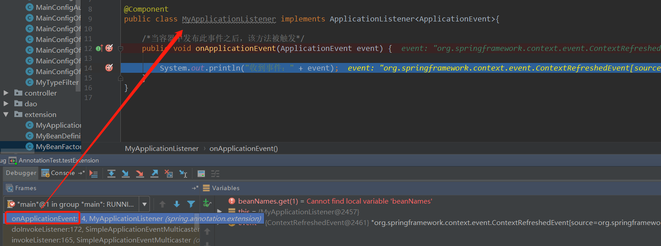Select the invokeListener:165 stack frame
The width and height of the screenshot is (661, 246).
tap(102, 240)
